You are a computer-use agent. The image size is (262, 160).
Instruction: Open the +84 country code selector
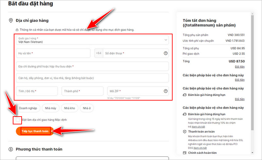[x=99, y=53]
